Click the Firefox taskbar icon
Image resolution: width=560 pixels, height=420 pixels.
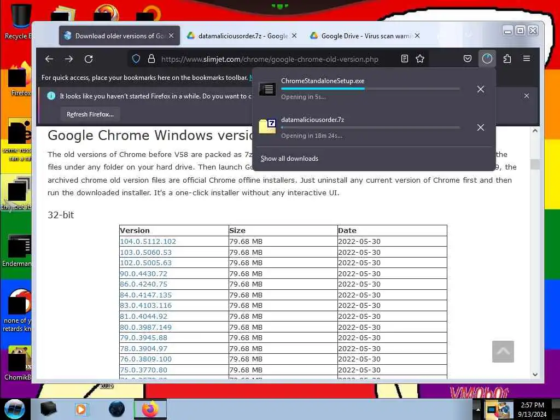tap(150, 409)
